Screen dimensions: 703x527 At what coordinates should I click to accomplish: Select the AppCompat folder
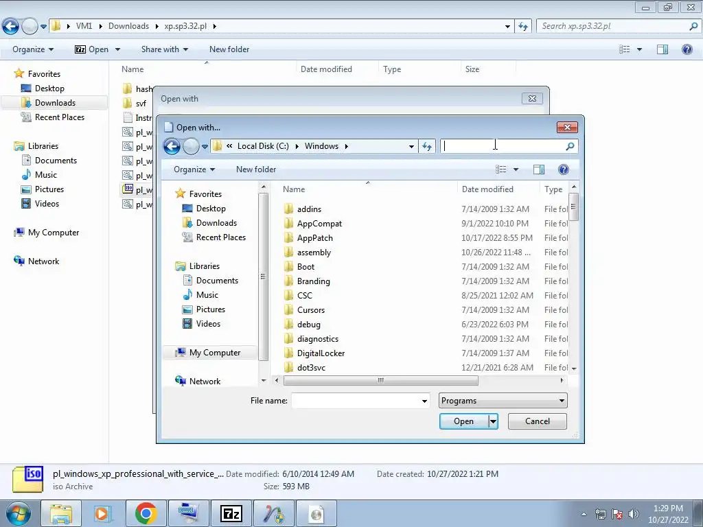tap(319, 224)
